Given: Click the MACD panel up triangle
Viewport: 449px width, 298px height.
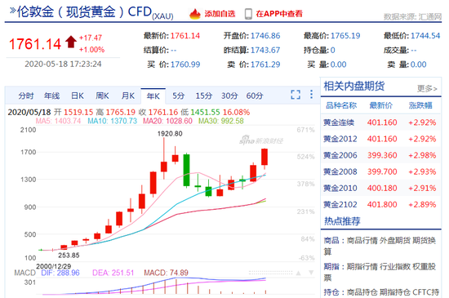Looking at the screenshot, I should click(298, 273).
